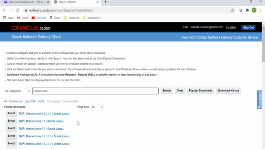Open the Chrome extensions puzzle icon

point(248,10)
